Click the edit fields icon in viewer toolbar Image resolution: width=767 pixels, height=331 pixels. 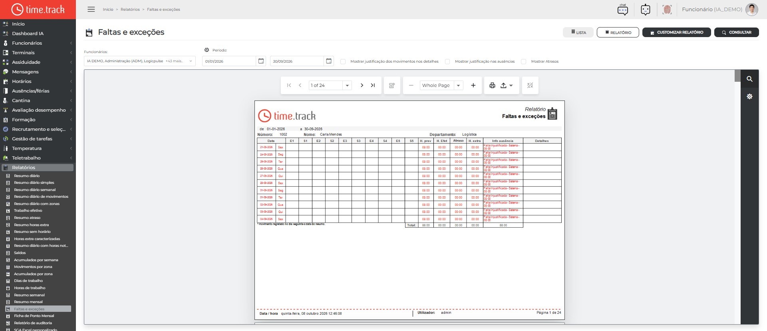[x=392, y=85]
